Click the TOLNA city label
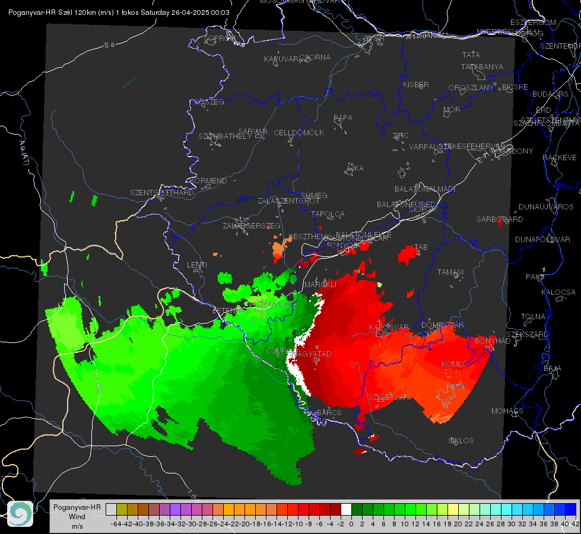This screenshot has height=534, width=581. tap(533, 316)
